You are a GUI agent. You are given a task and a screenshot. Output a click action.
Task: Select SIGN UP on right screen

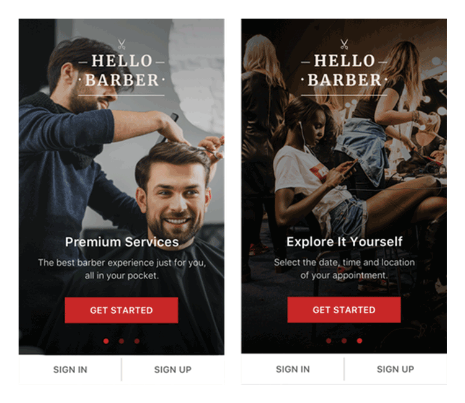[396, 369]
